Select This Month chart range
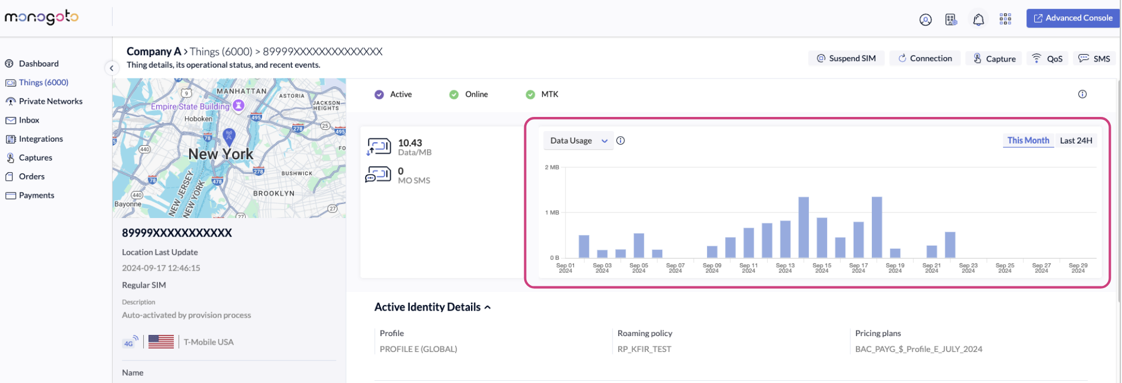The image size is (1122, 383). point(1027,141)
